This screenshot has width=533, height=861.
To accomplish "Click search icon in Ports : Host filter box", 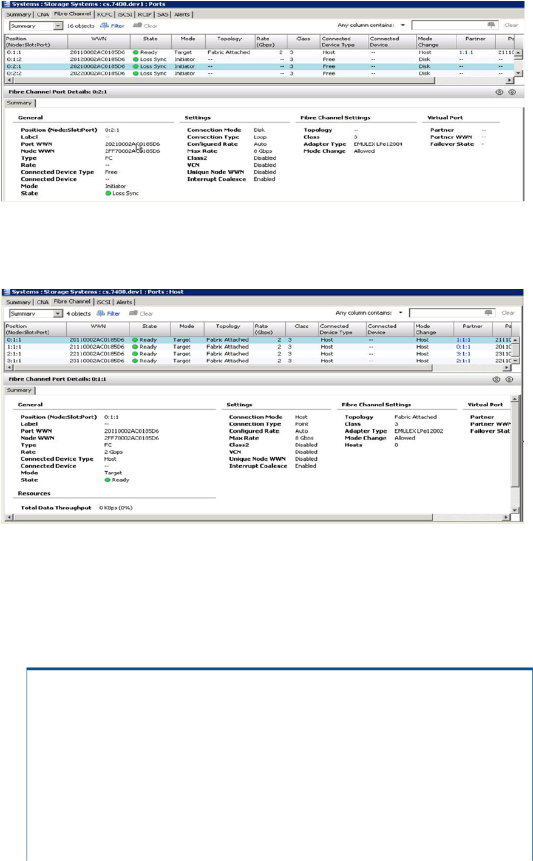I will pos(489,313).
